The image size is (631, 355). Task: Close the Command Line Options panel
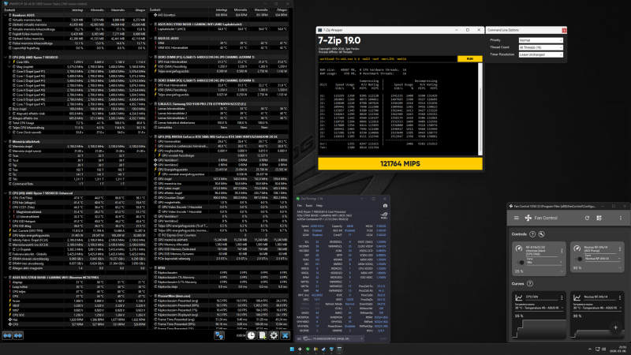pos(564,30)
